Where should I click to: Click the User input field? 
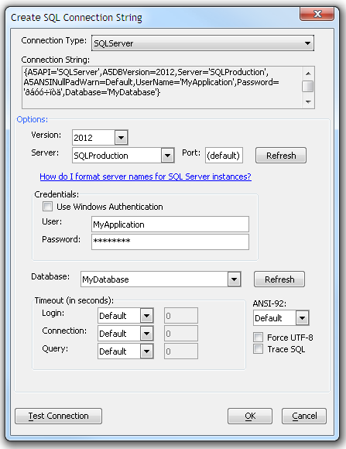coord(170,224)
